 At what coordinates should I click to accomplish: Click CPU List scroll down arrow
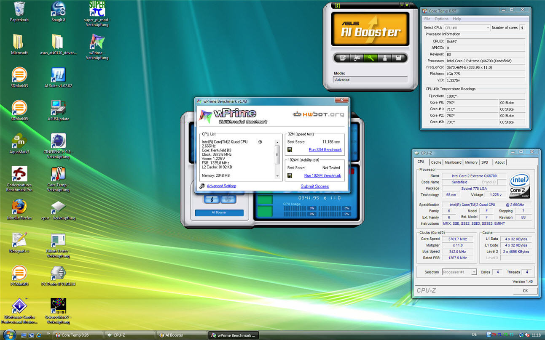pos(277,175)
